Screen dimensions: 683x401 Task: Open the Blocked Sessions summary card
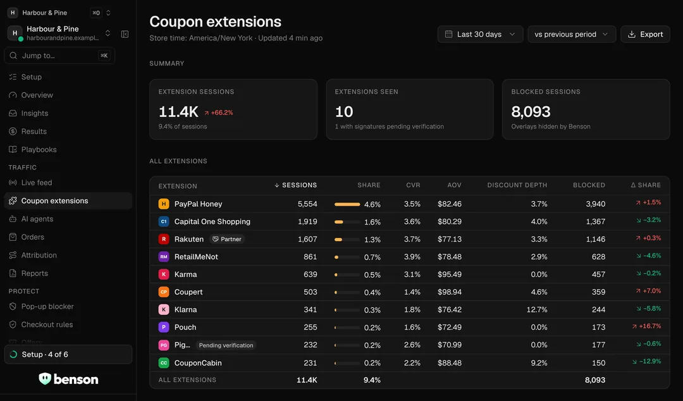(x=586, y=109)
